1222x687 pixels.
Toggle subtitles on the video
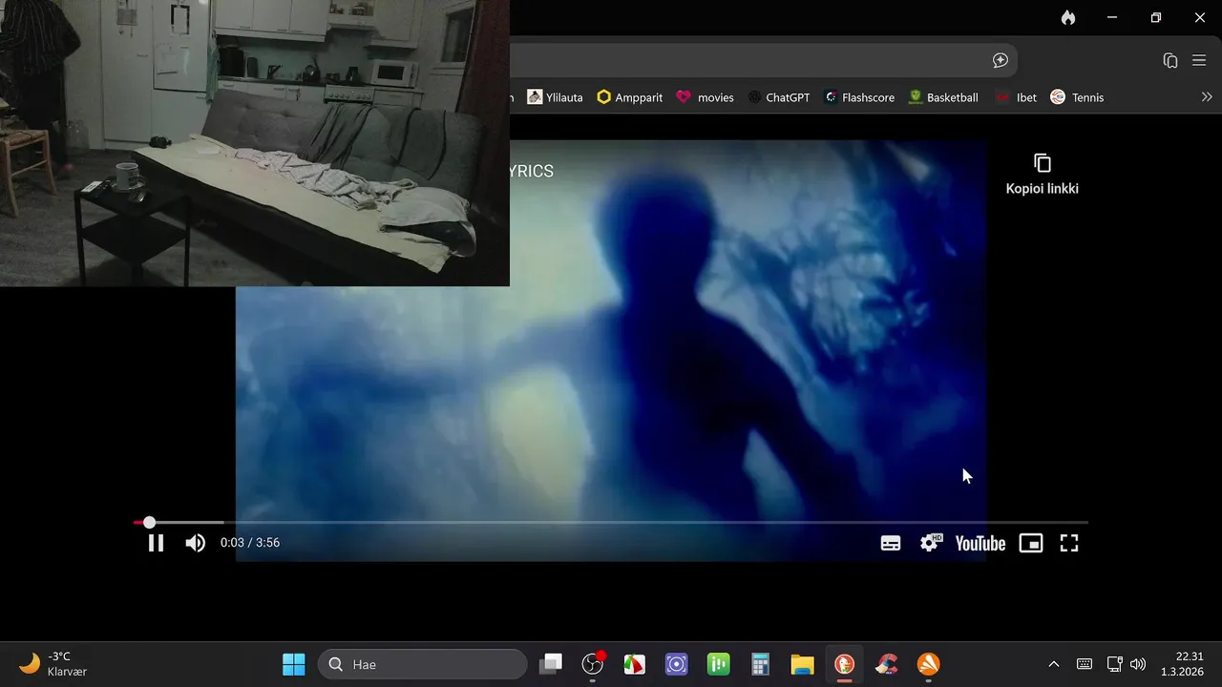tap(891, 543)
